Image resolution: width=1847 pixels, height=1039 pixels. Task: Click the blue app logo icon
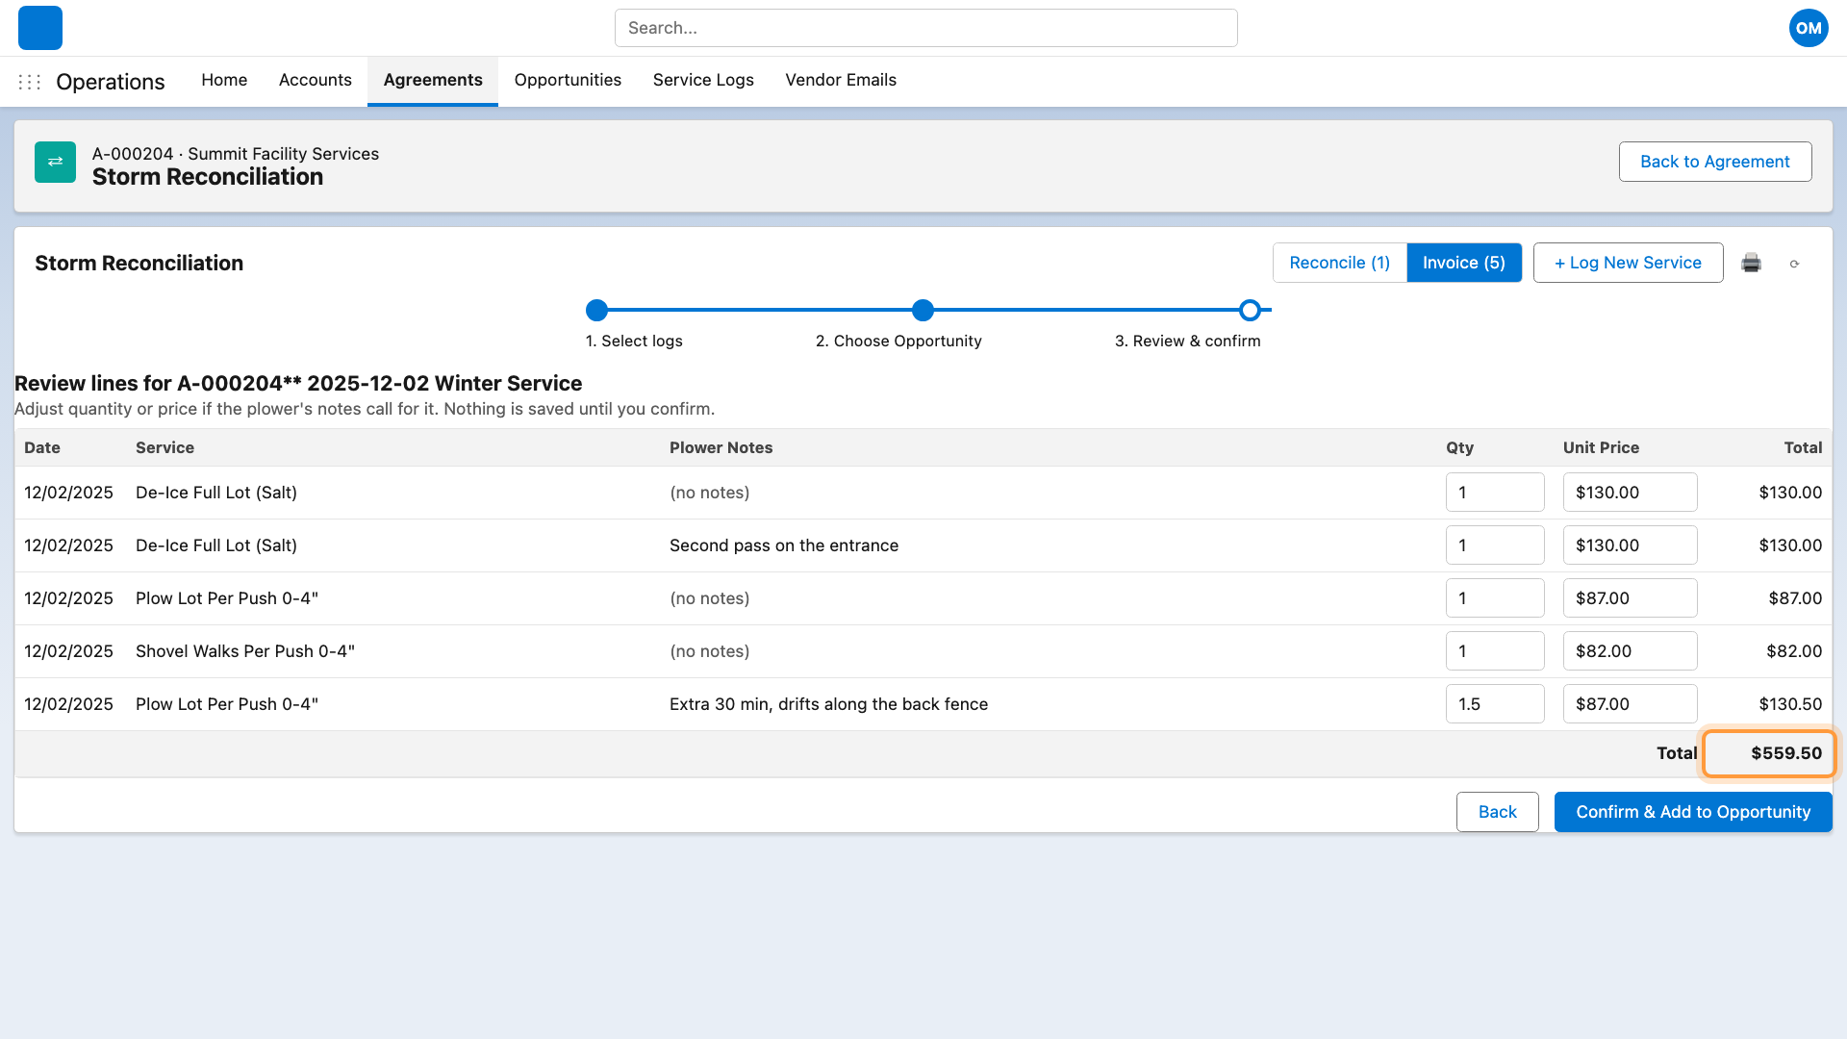pyautogui.click(x=40, y=28)
